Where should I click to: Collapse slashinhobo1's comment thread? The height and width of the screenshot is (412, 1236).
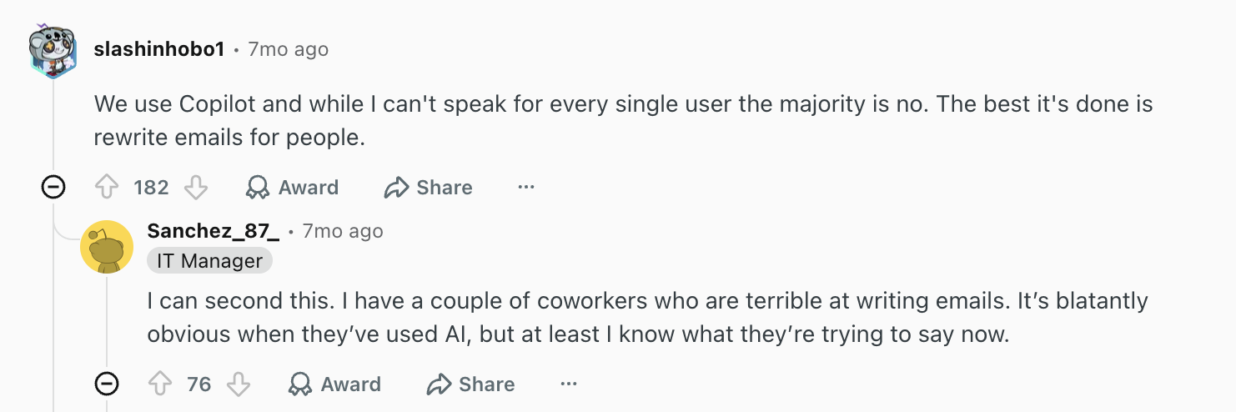[x=53, y=188]
